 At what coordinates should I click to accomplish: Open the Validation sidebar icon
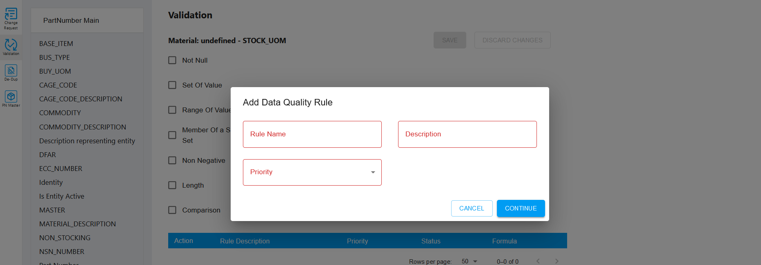(x=11, y=47)
